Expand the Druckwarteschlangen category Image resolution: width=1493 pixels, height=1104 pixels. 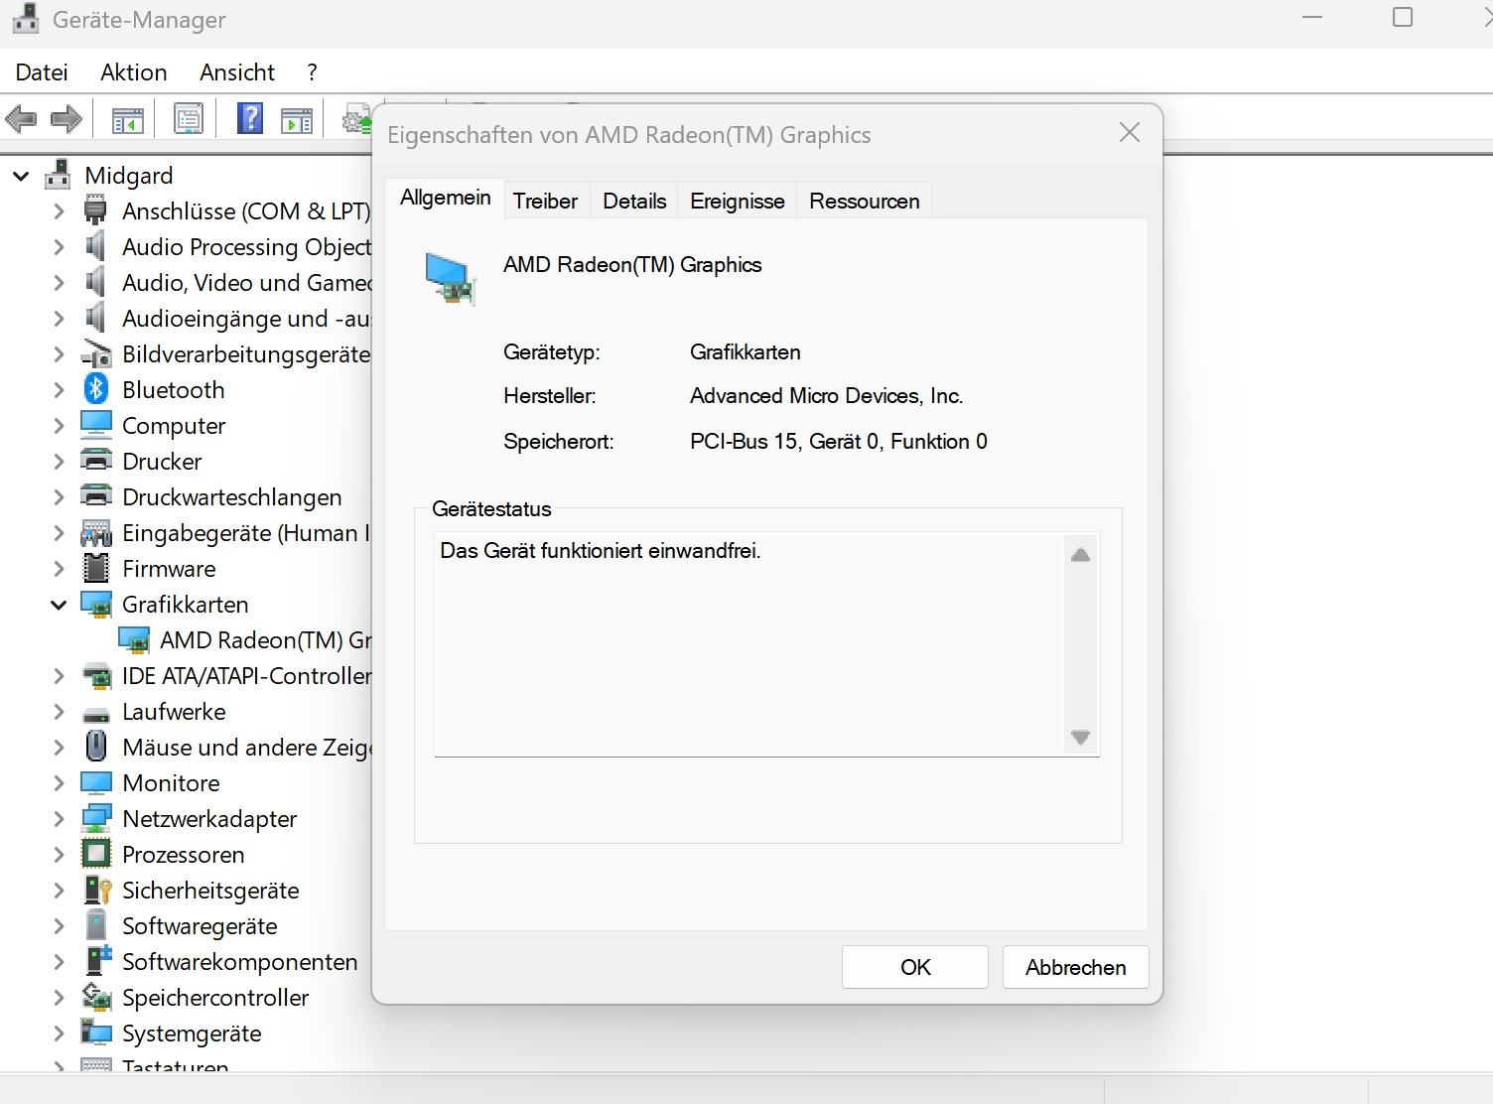(x=59, y=497)
